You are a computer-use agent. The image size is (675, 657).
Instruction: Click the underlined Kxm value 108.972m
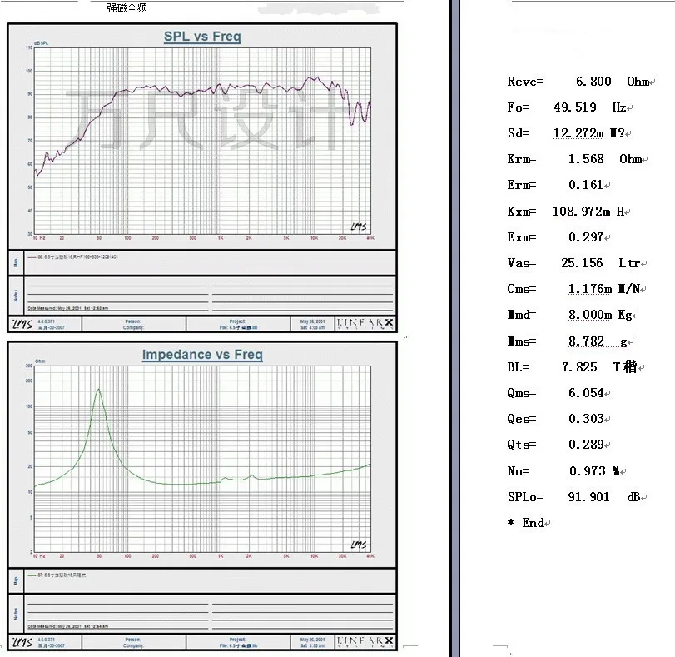pyautogui.click(x=581, y=212)
